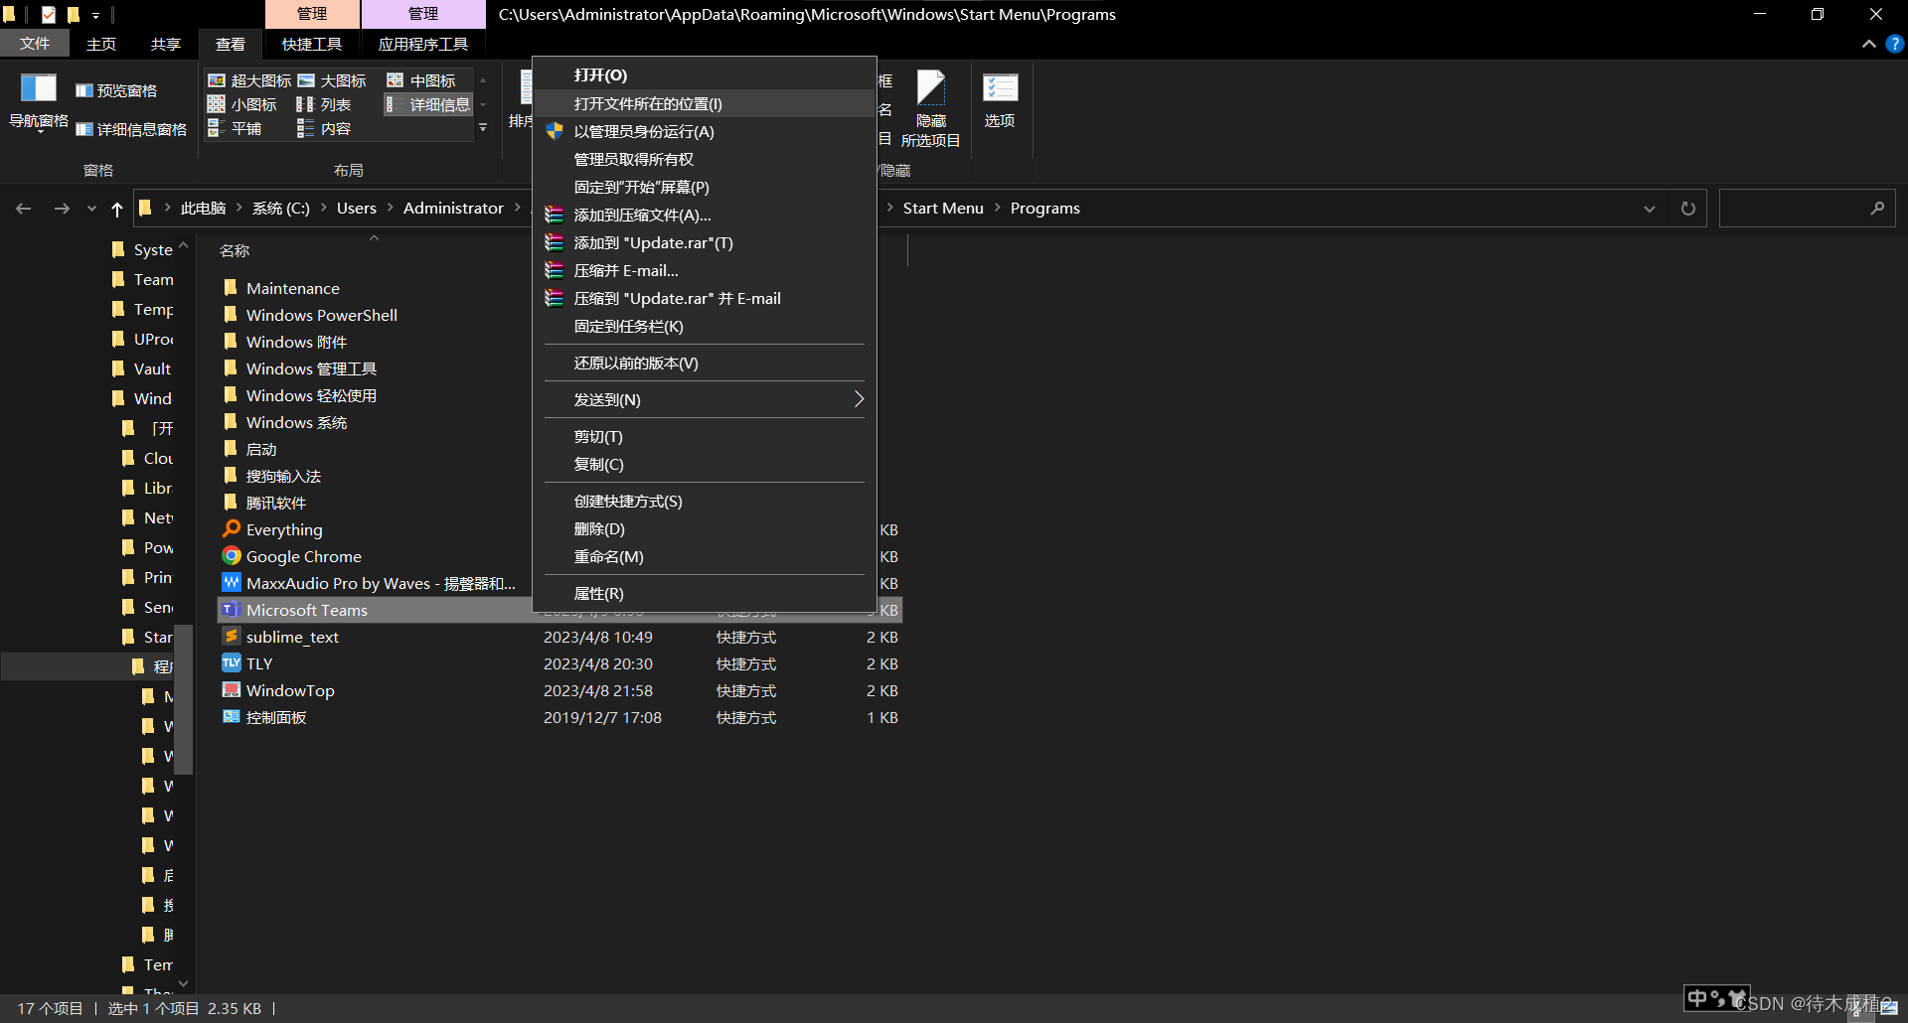Switch to the File (文件) tab
The image size is (1908, 1023).
[x=35, y=44]
